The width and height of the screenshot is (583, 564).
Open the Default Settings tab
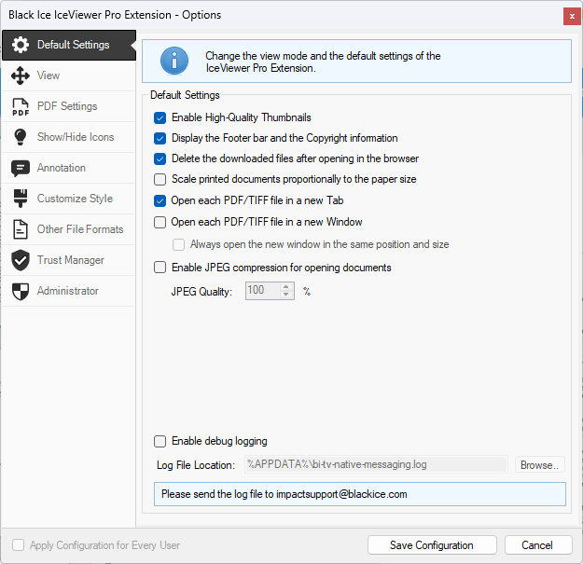click(69, 45)
